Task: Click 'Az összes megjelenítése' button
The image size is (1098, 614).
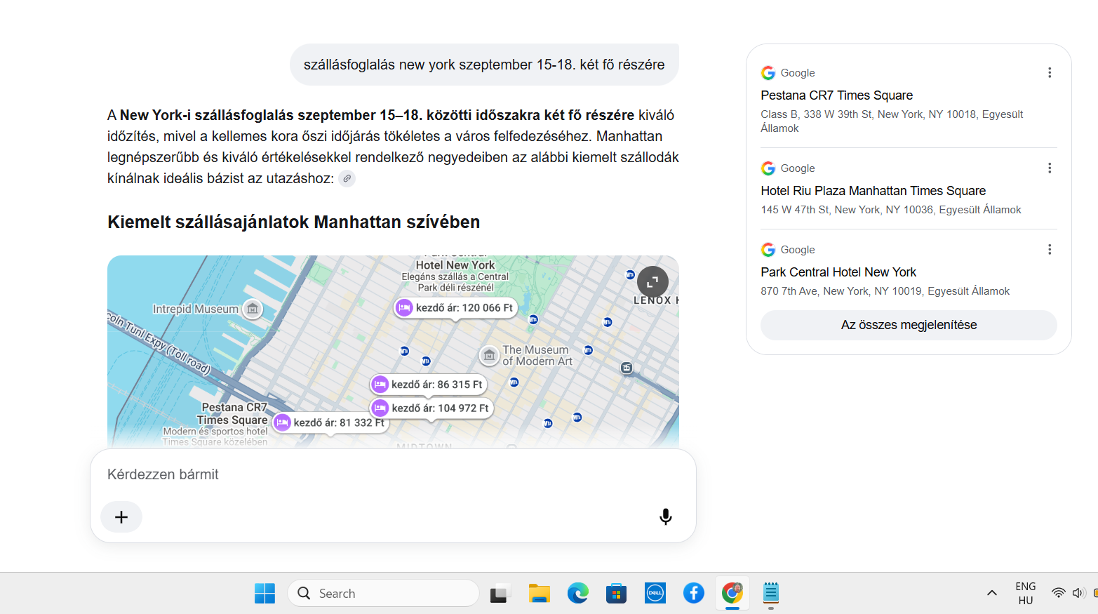Action: tap(909, 325)
